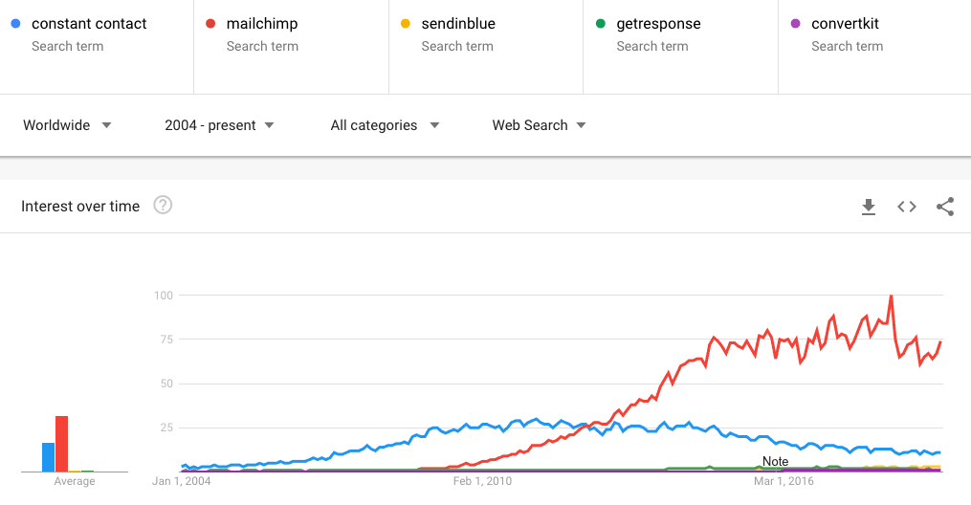Click the convertkit search term

click(846, 23)
